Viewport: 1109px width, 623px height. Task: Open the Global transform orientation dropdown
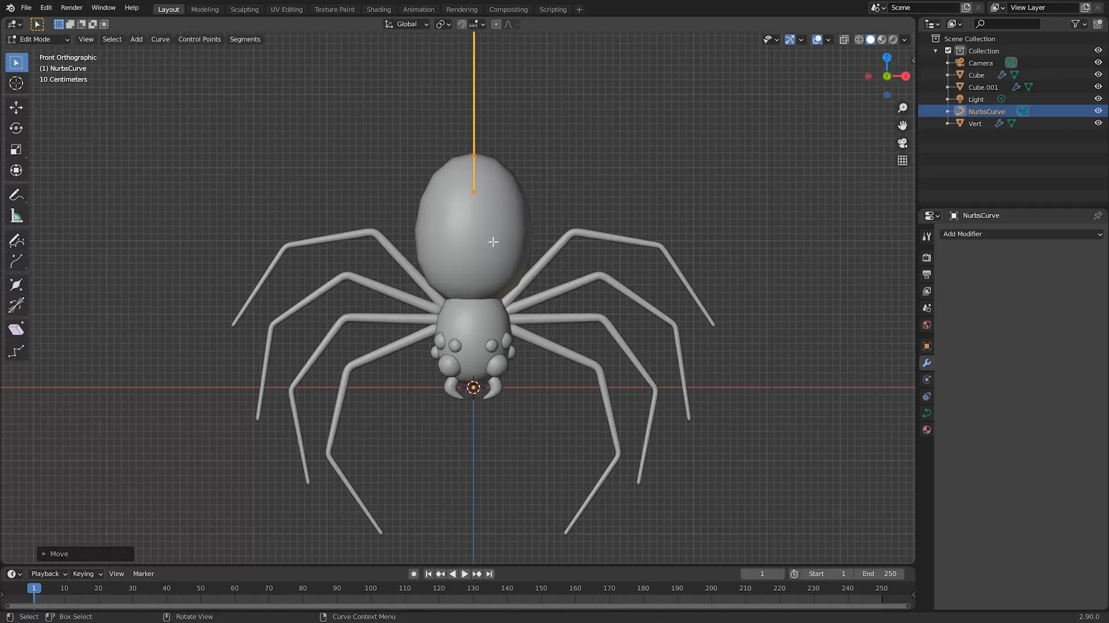tap(406, 24)
